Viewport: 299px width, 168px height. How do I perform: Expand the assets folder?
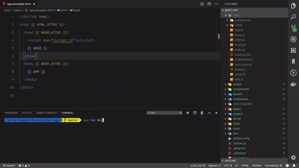point(254,84)
